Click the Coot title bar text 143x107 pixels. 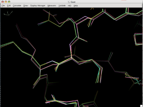click(73, 2)
